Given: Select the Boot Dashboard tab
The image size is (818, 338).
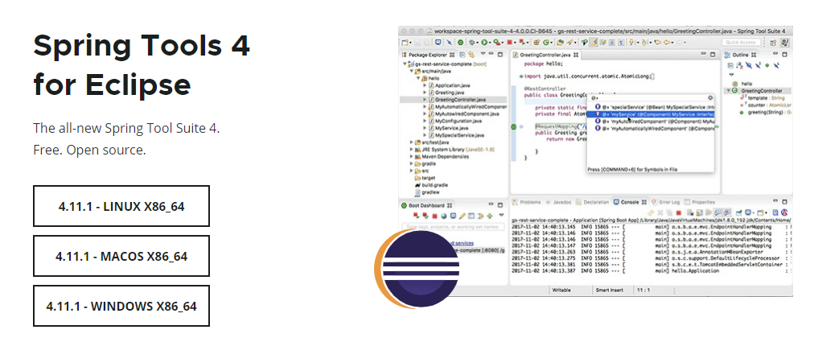Looking at the screenshot, I should click(427, 205).
